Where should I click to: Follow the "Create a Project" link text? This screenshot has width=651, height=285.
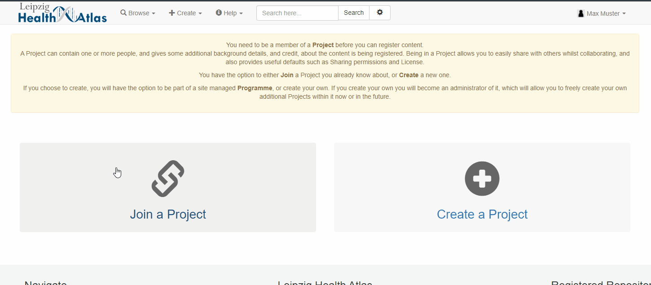482,215
